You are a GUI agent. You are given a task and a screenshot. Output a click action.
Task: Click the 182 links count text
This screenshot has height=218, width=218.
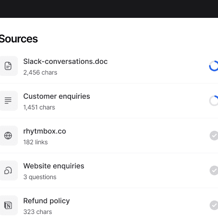(x=35, y=142)
